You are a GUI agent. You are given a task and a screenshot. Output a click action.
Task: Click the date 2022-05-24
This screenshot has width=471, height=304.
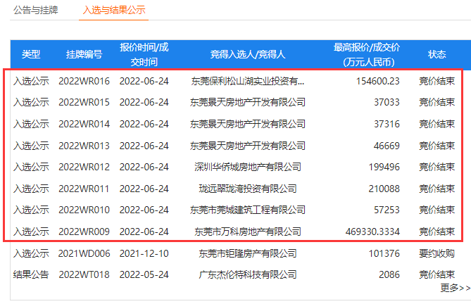[x=144, y=274]
